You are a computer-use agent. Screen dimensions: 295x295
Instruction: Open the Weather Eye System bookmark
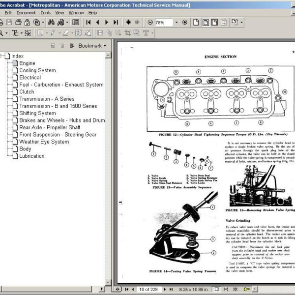(44, 142)
